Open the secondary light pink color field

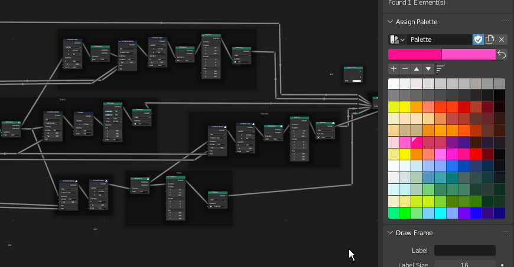pos(469,54)
